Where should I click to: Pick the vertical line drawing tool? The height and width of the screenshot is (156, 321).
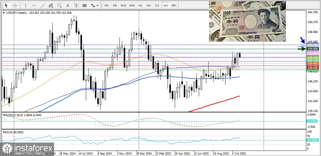(x=26, y=5)
